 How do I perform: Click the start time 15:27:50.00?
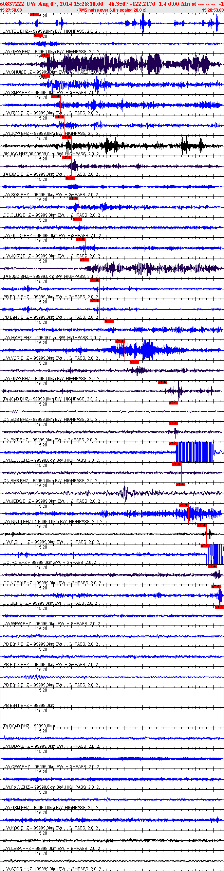coord(11,10)
